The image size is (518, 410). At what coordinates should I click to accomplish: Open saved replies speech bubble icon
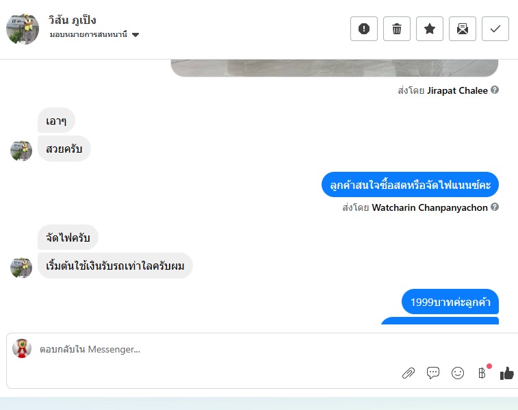(x=432, y=373)
